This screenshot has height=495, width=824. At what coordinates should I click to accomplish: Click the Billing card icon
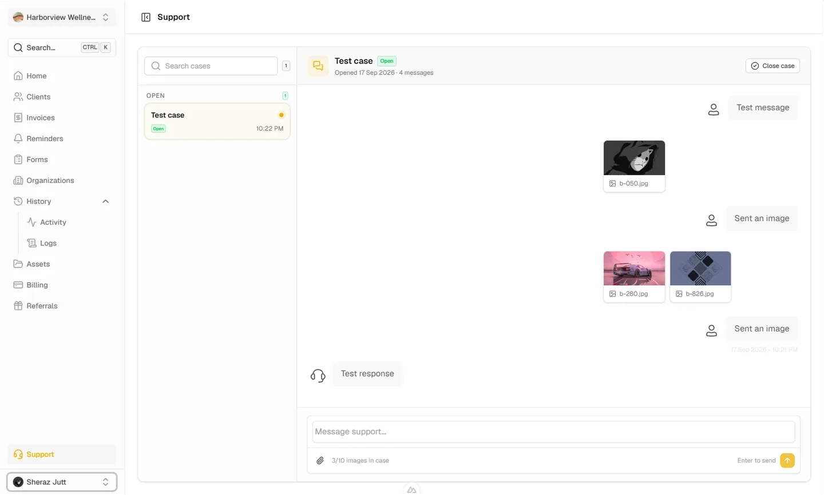[x=18, y=285]
